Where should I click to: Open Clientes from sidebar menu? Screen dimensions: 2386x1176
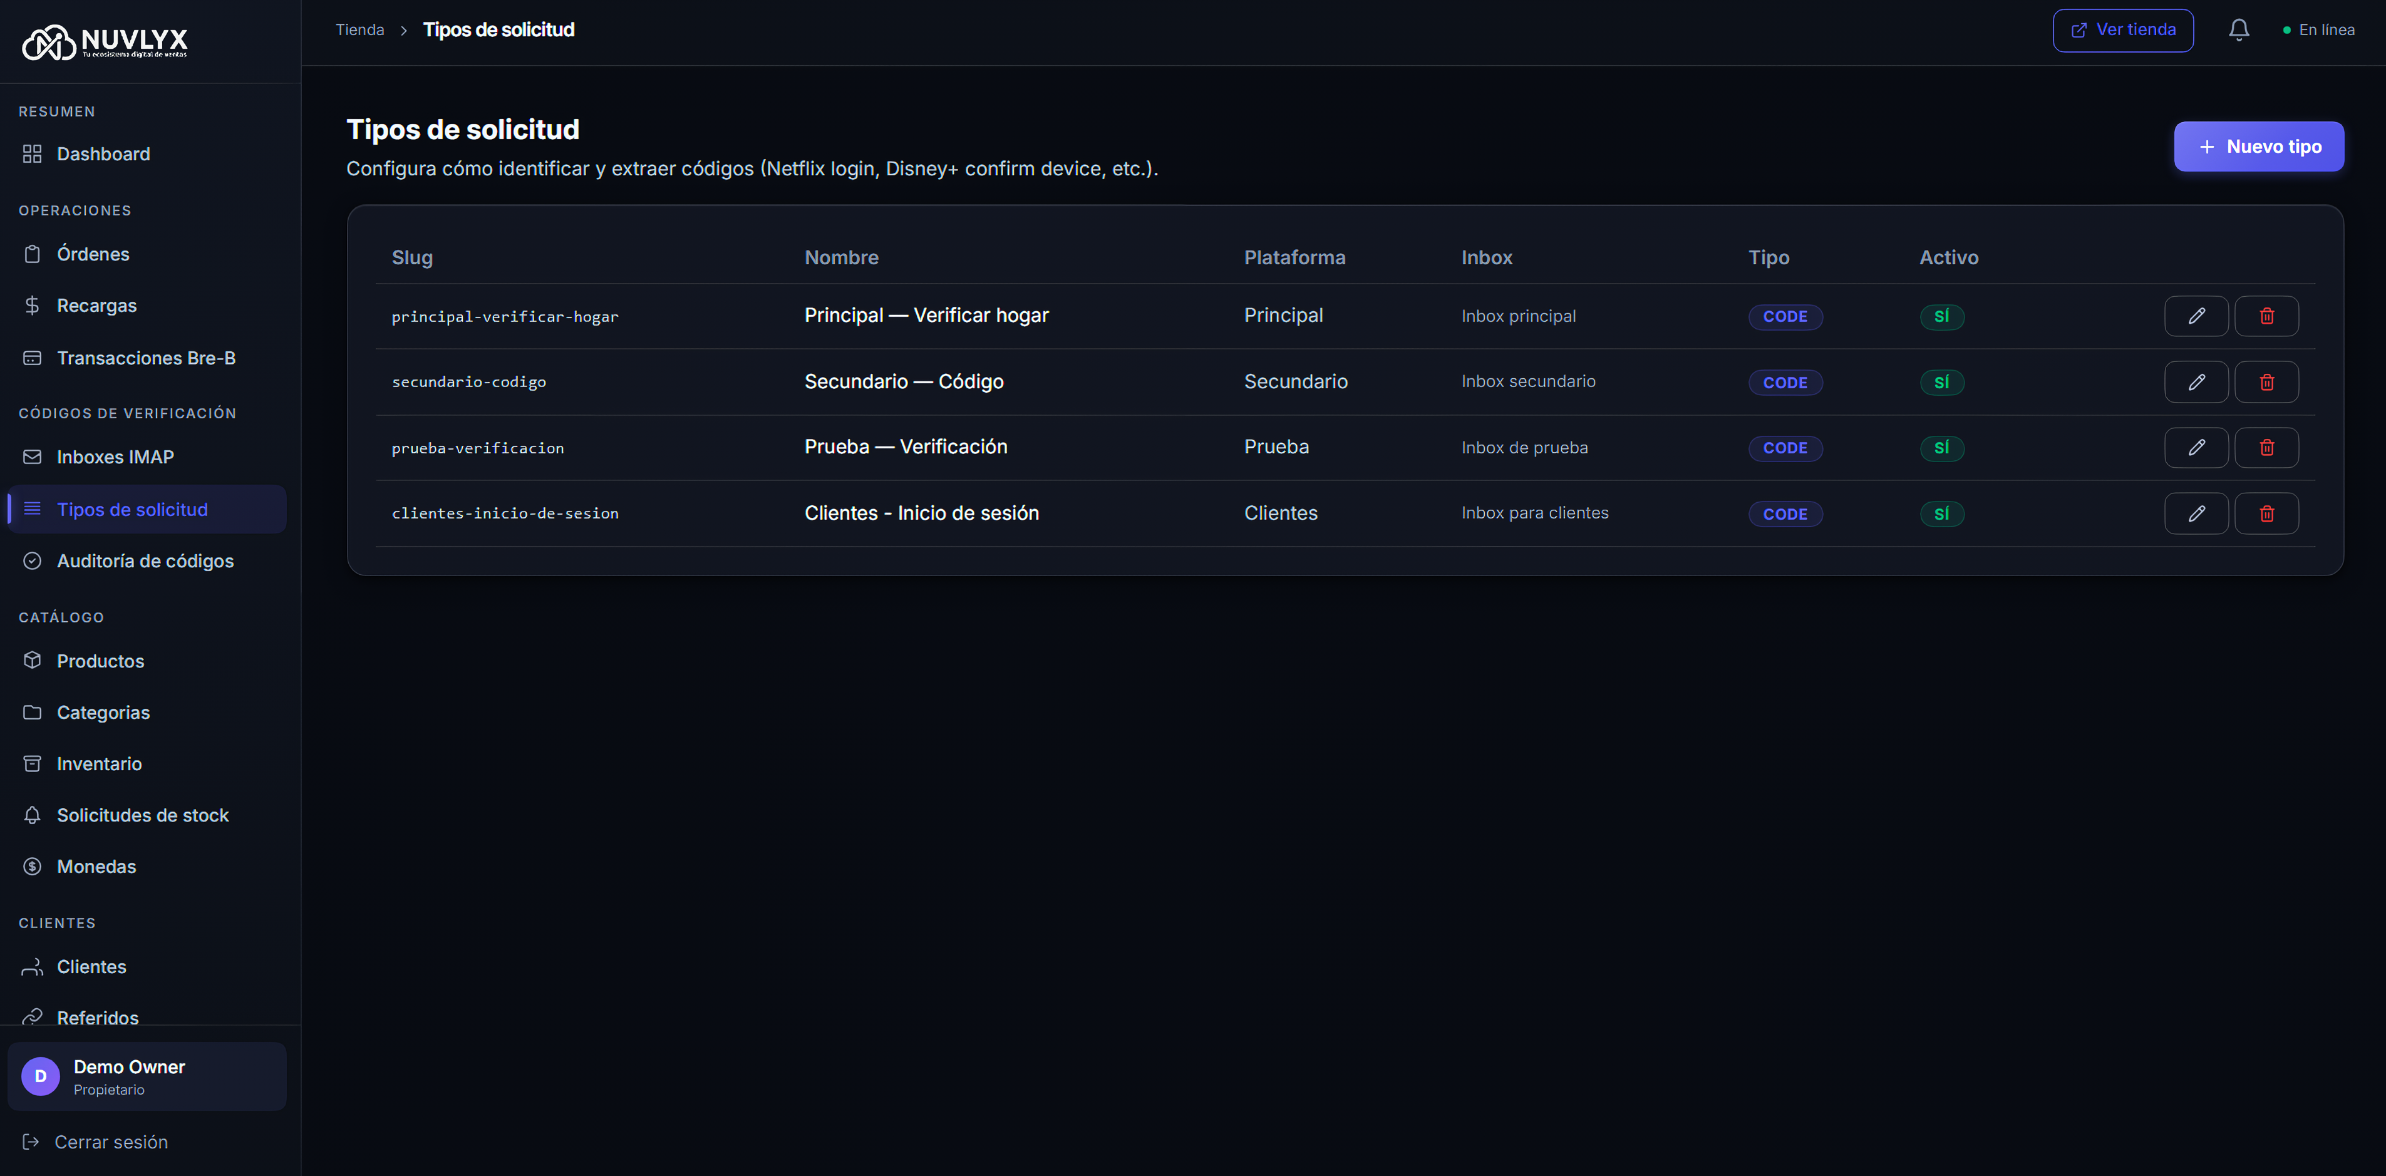click(x=147, y=967)
